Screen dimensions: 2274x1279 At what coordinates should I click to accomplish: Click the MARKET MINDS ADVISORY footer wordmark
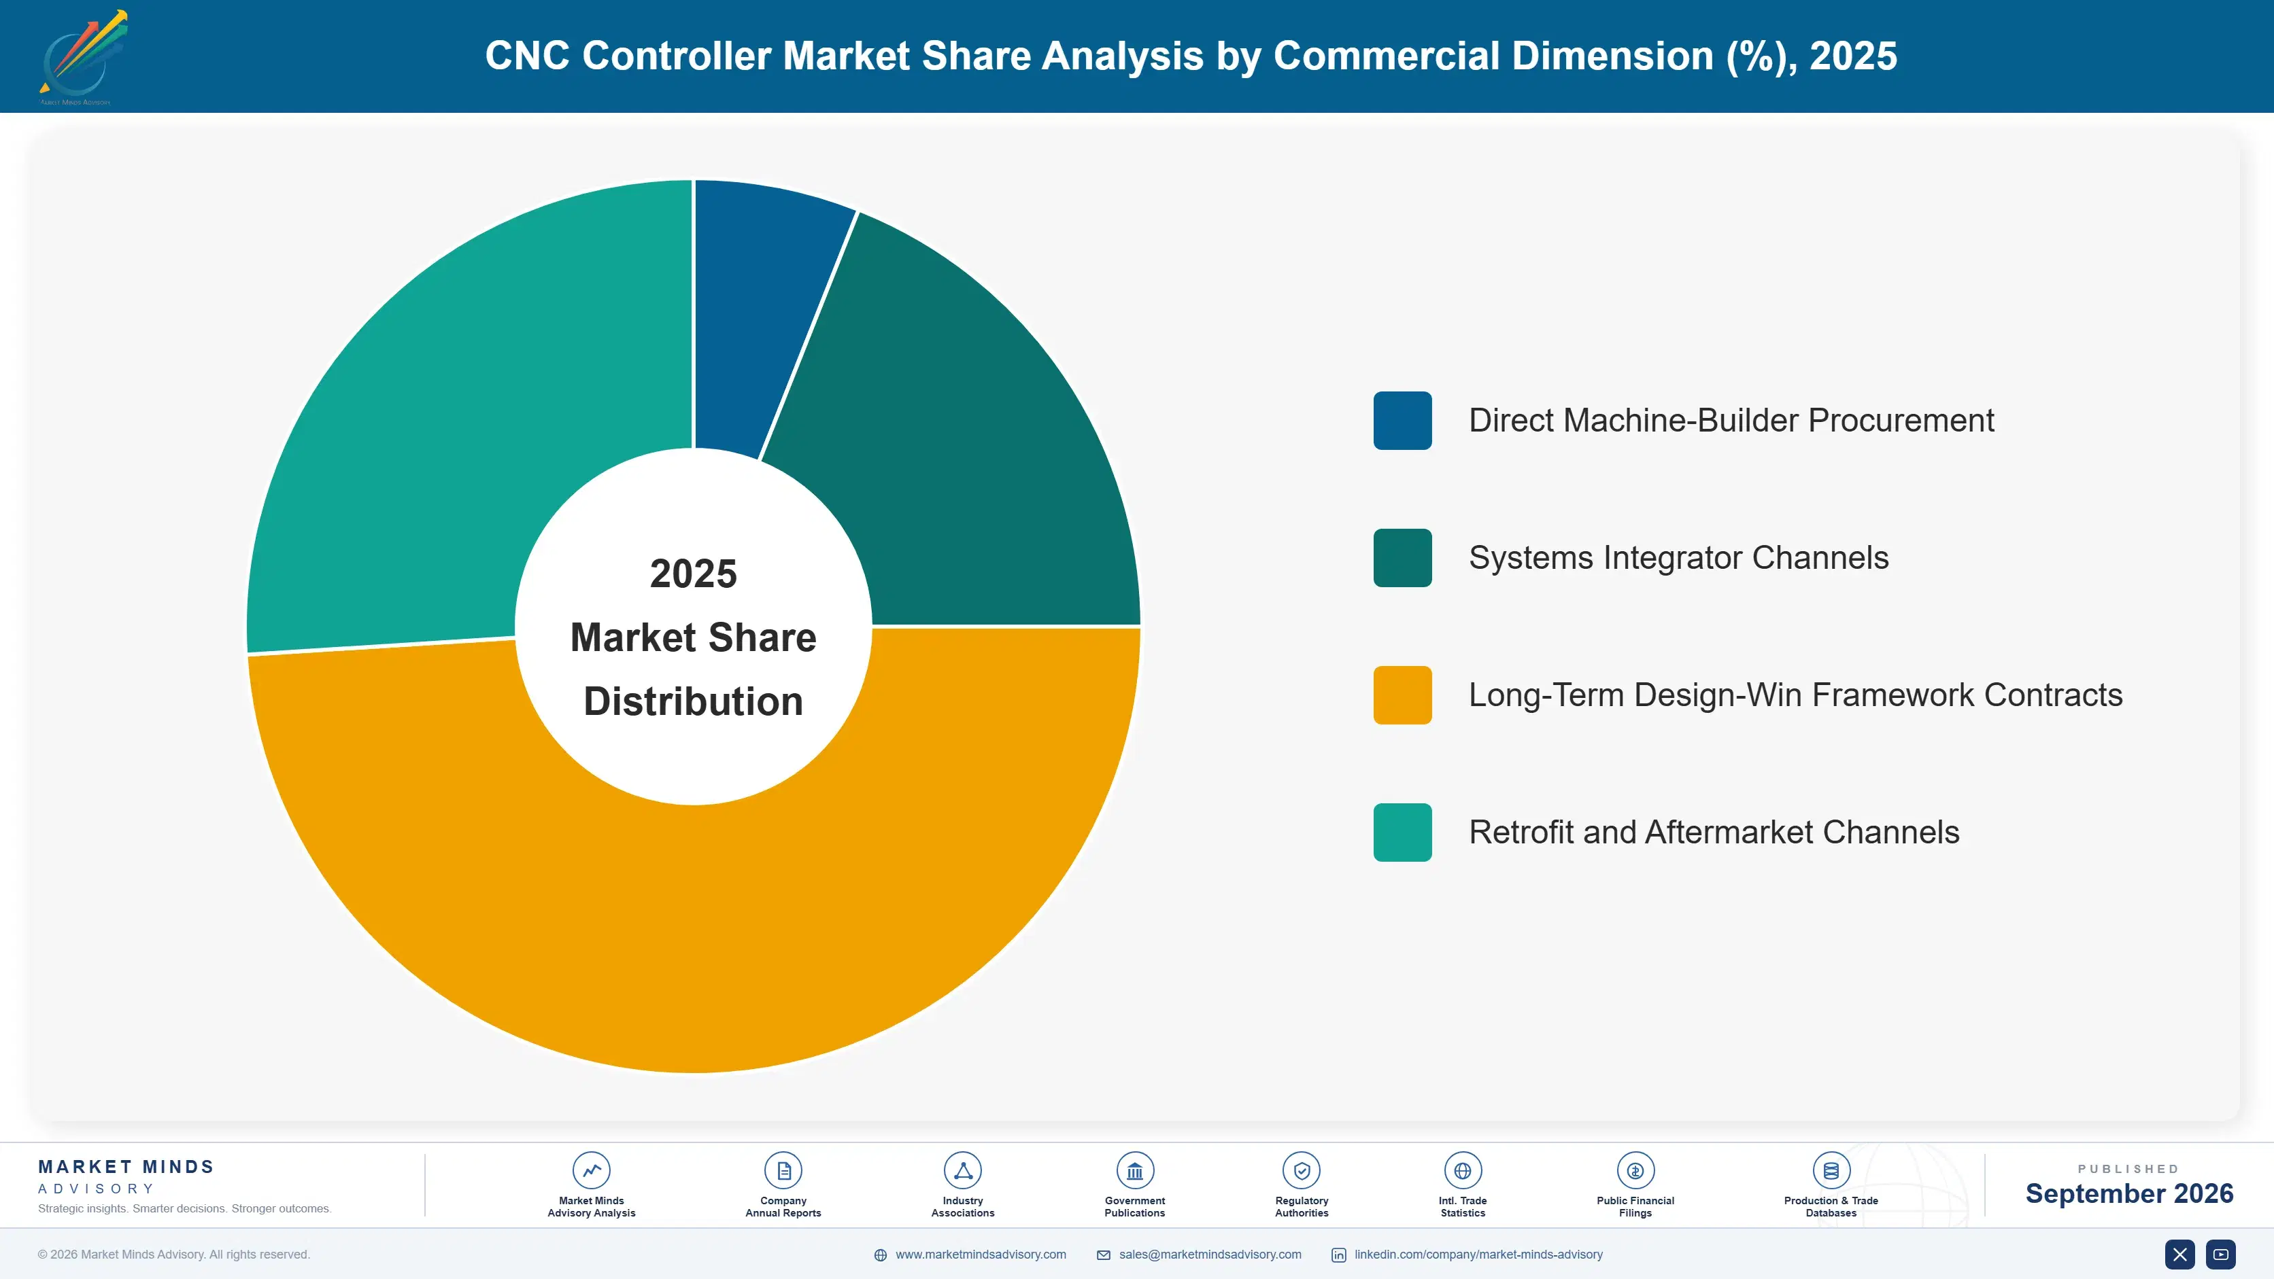click(125, 1176)
